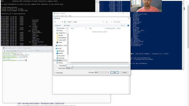This screenshot has width=189, height=106.
Task: Expand the File name history dropdown arrow
Action: point(129,66)
